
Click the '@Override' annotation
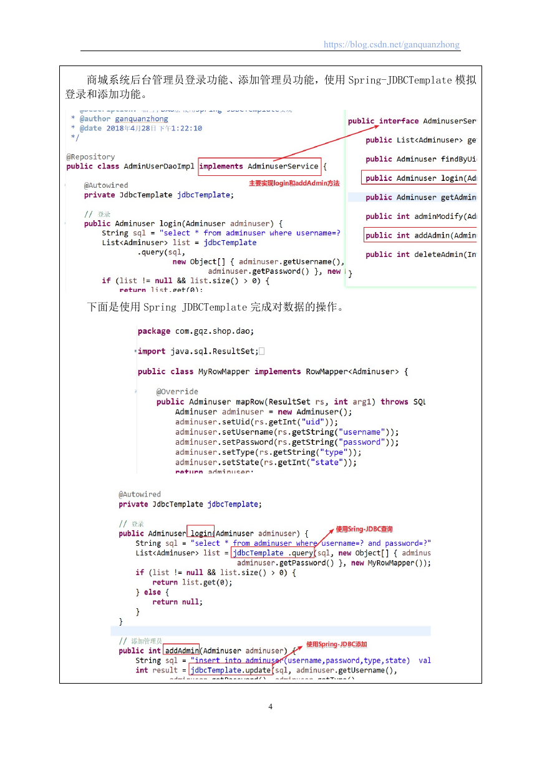[x=177, y=392]
